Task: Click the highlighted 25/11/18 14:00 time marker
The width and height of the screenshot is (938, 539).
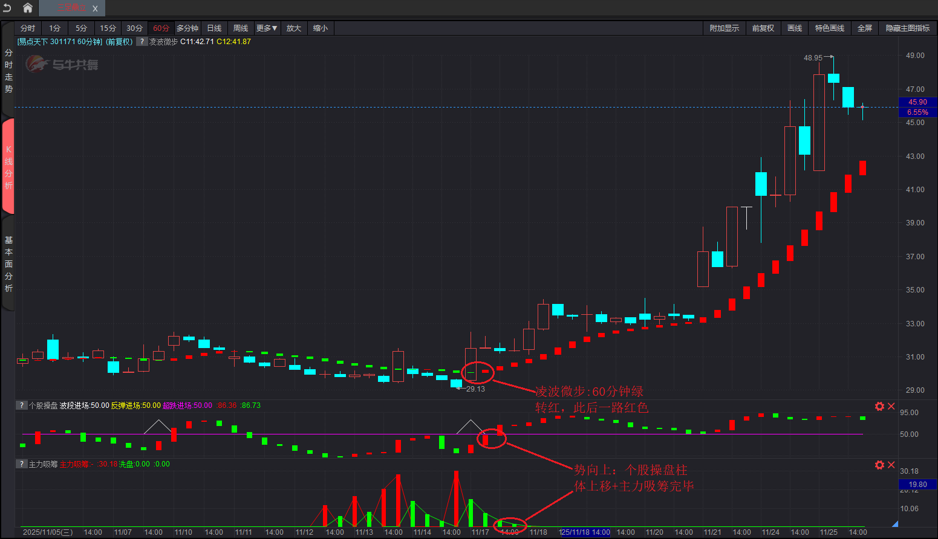Action: 585,532
